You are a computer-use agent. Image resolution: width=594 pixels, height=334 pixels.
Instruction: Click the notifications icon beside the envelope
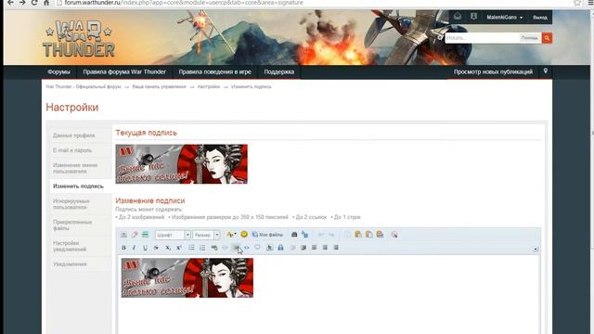[473, 17]
